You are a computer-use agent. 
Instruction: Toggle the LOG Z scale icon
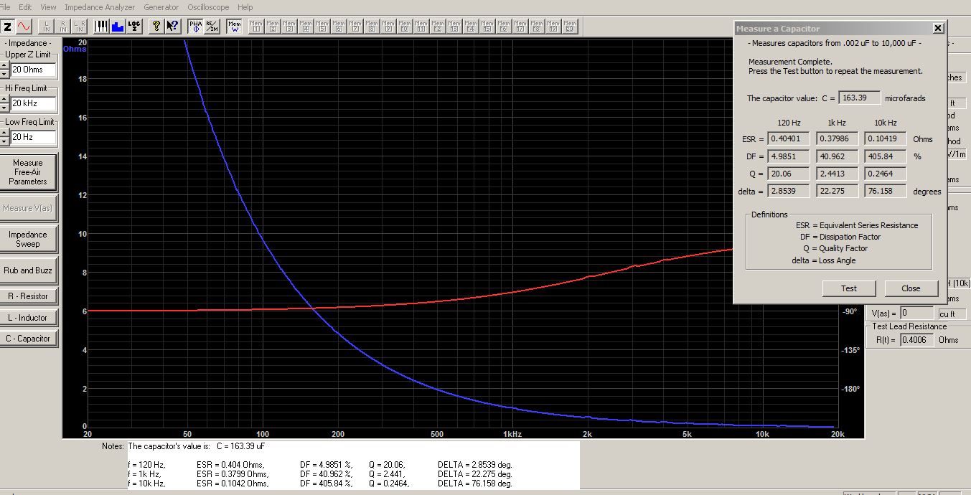(134, 27)
